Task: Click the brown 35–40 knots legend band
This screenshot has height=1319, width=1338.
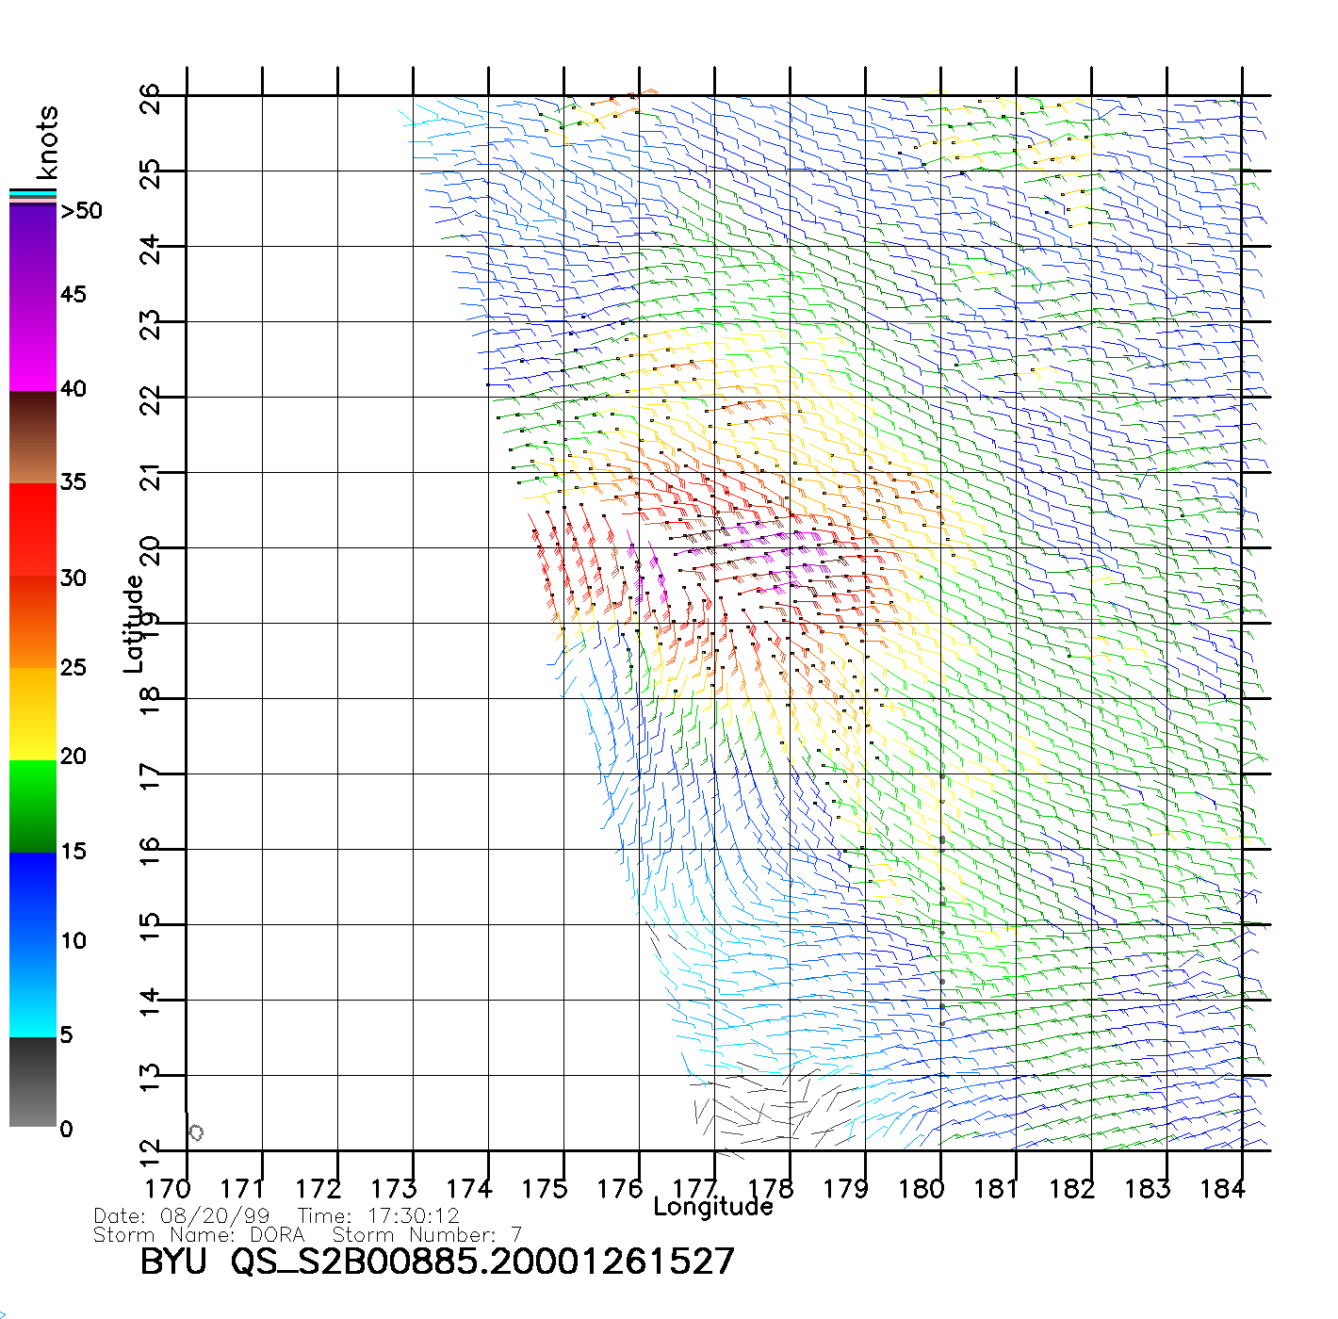Action: coord(33,437)
